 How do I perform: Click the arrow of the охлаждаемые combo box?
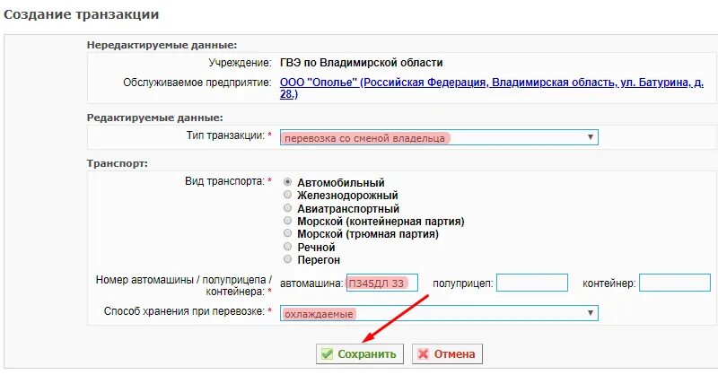591,313
